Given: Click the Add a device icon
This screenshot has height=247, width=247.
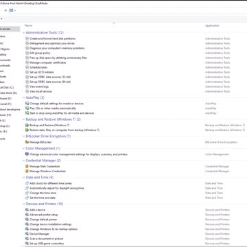Looking at the screenshot, I should (27, 210).
